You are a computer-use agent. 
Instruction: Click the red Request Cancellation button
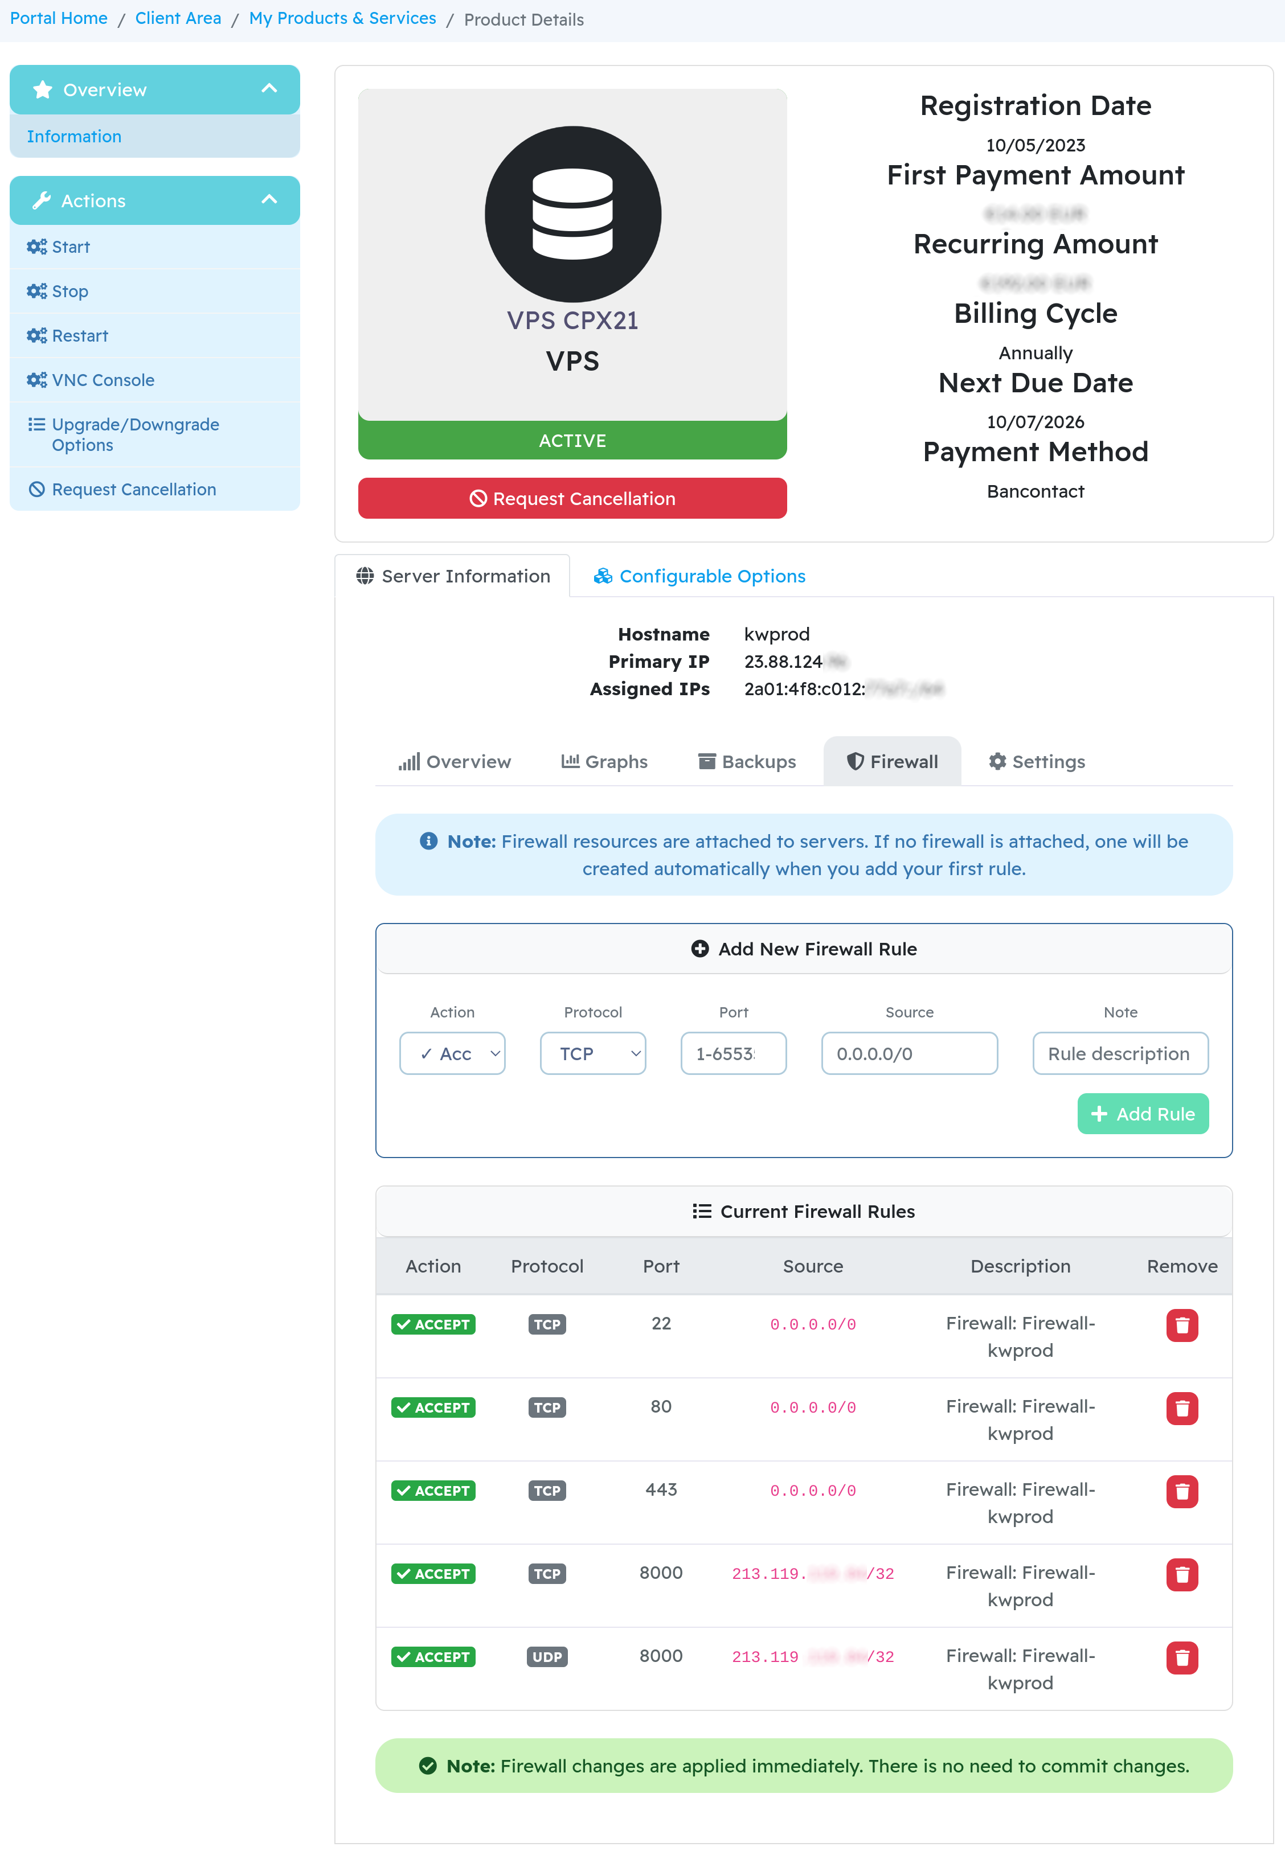click(x=572, y=498)
